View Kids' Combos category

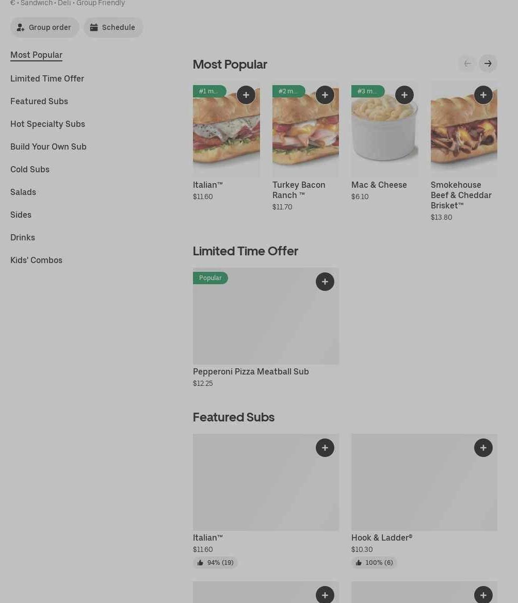coord(36,260)
